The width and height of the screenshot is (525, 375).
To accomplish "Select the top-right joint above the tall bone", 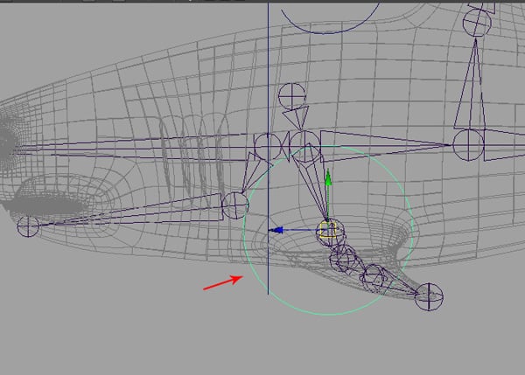I will tap(477, 23).
